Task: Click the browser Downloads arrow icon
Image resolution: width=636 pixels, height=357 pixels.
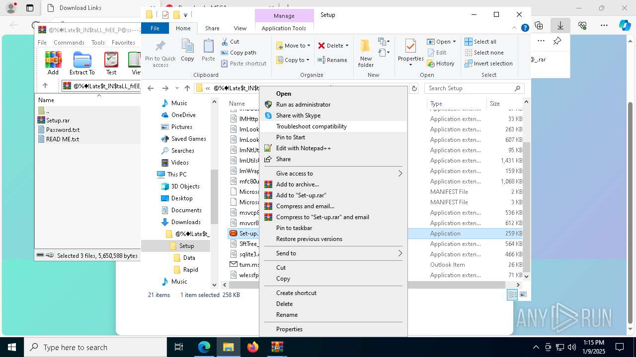Action: point(560,25)
